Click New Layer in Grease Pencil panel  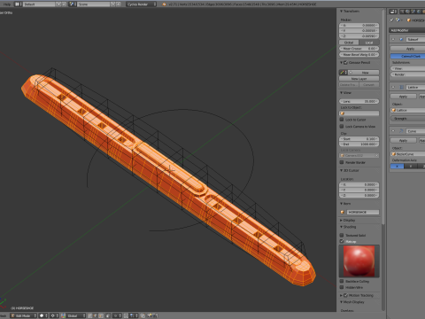point(359,79)
